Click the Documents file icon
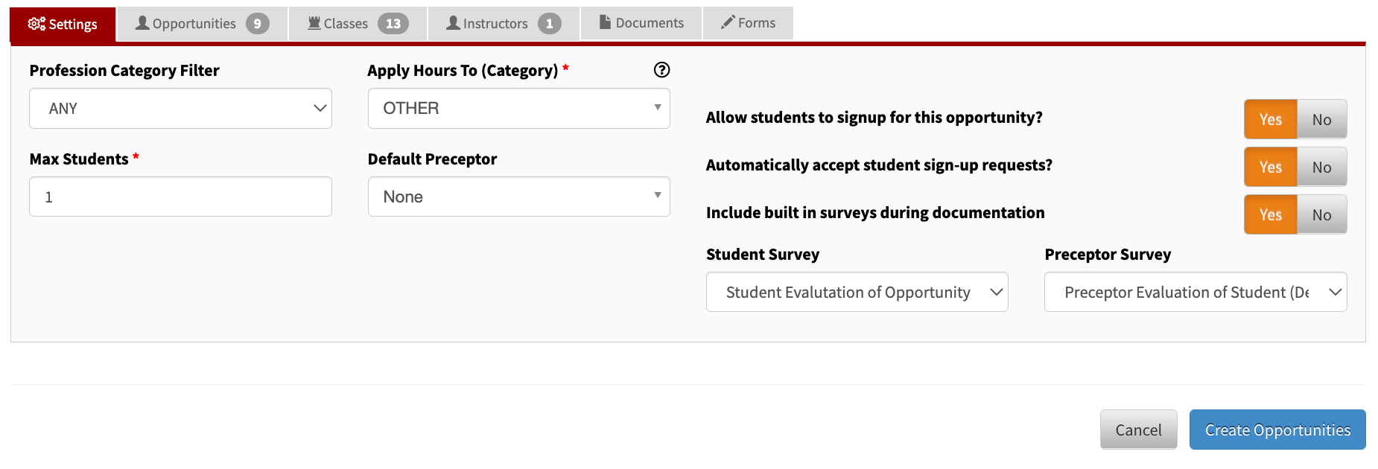This screenshot has width=1378, height=469. tap(605, 22)
